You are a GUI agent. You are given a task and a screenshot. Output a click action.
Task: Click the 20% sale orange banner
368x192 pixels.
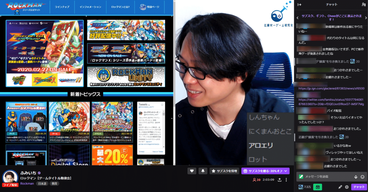pyautogui.click(x=112, y=155)
